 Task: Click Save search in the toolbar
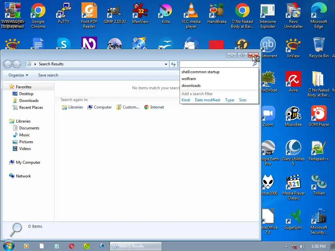point(48,75)
